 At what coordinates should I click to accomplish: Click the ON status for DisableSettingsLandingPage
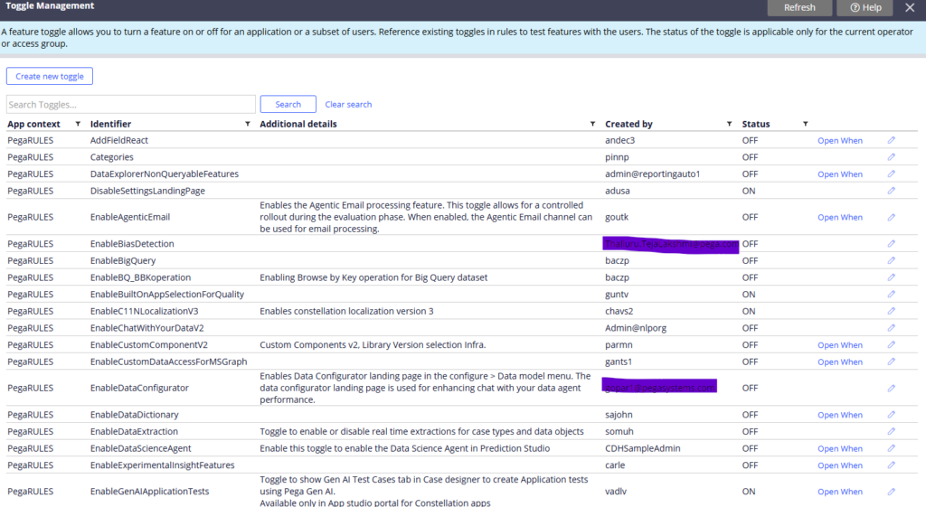click(748, 191)
